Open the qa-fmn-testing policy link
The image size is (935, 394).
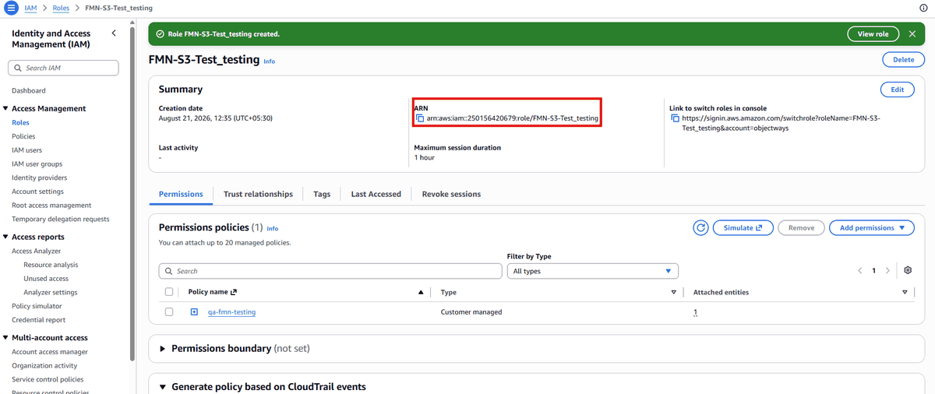coord(231,312)
